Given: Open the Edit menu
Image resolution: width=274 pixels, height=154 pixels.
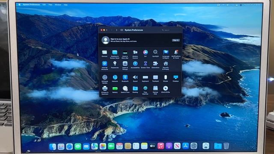Looking at the screenshot, I should pyautogui.click(x=44, y=5).
